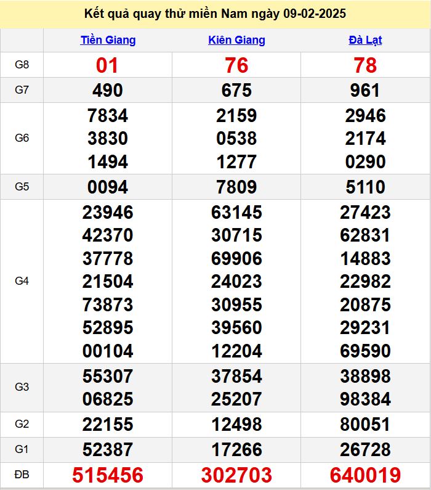This screenshot has height=490, width=431.
Task: Click the G4 number 21504
Action: point(108,281)
